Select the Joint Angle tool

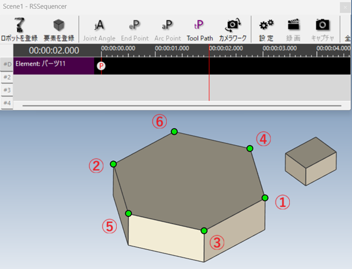pyautogui.click(x=99, y=25)
